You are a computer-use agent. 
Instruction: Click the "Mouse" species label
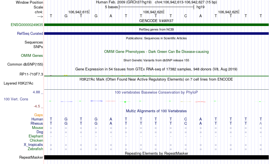(37, 128)
